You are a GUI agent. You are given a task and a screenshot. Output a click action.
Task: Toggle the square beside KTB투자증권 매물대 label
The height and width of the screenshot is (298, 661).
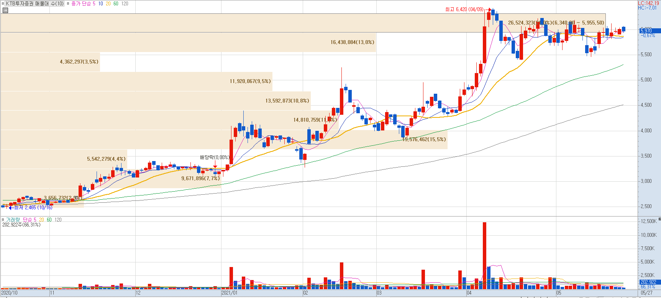[x=3, y=3]
